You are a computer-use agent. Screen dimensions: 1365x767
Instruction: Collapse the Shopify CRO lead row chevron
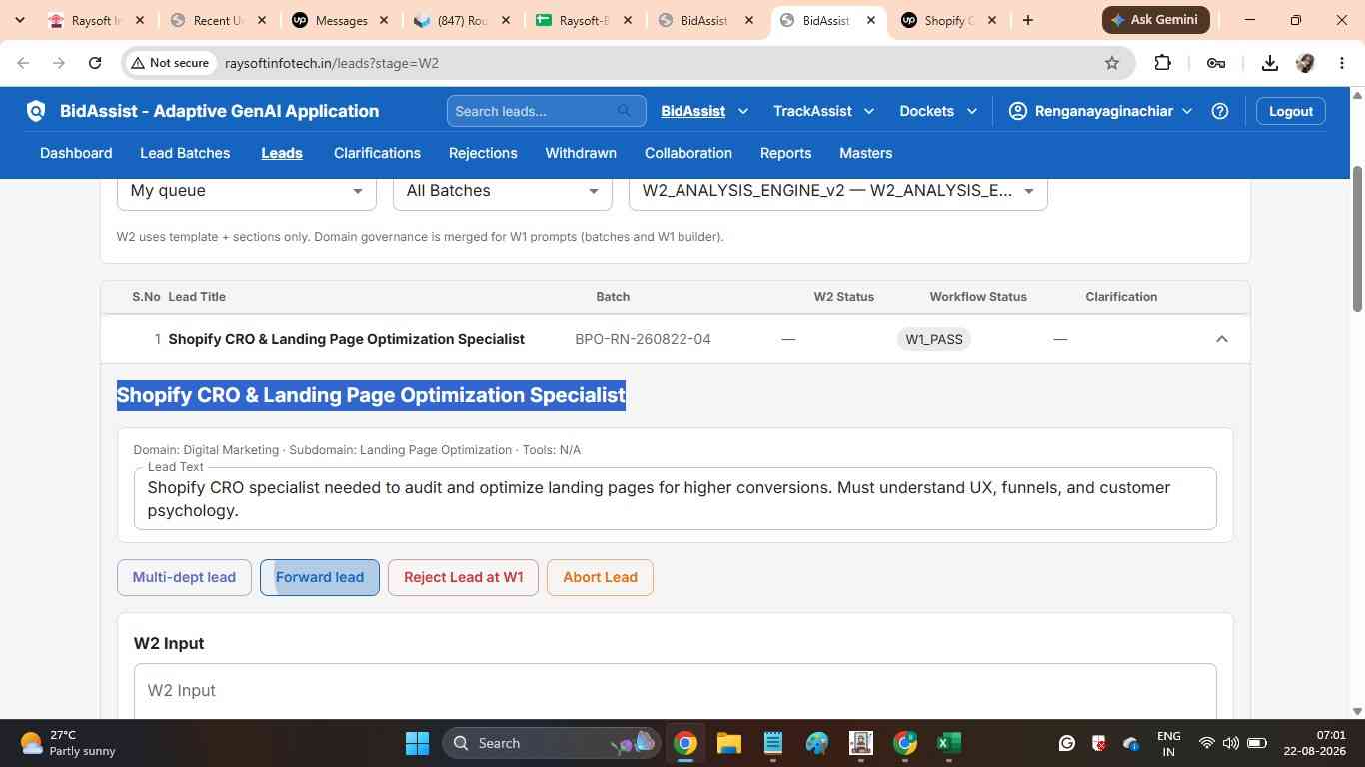(1221, 339)
